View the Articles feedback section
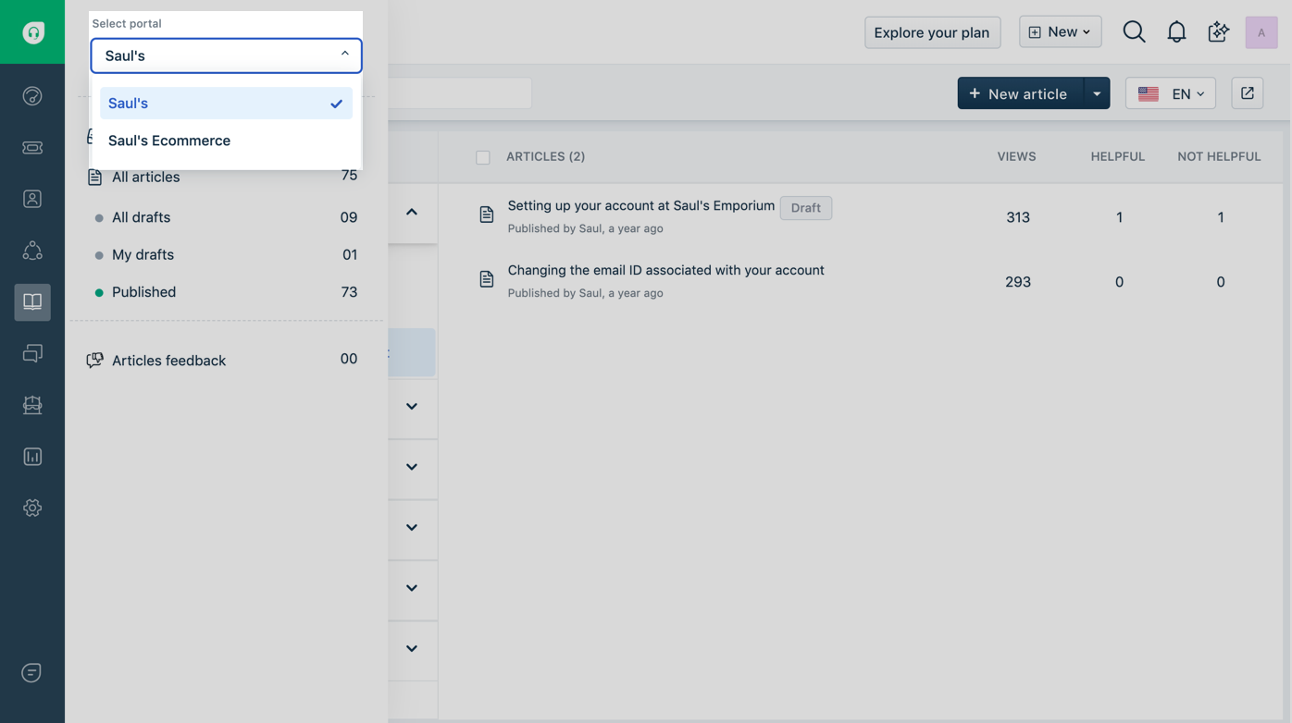The width and height of the screenshot is (1292, 723). [x=168, y=361]
